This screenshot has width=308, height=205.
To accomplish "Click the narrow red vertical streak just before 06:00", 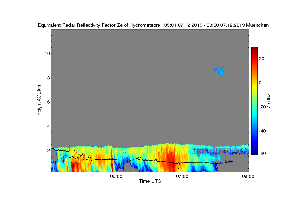I will pos(112,160).
